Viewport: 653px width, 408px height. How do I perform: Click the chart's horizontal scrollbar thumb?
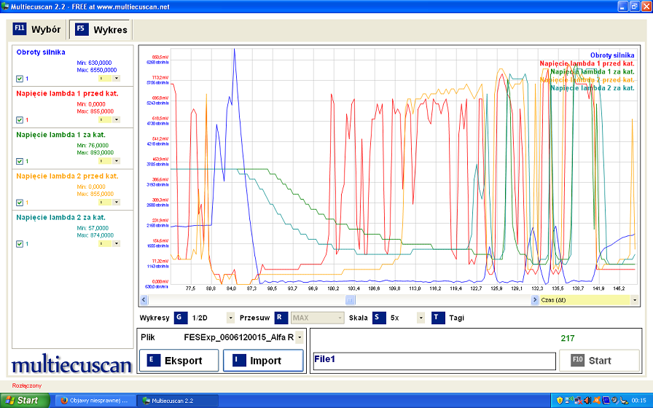350,299
